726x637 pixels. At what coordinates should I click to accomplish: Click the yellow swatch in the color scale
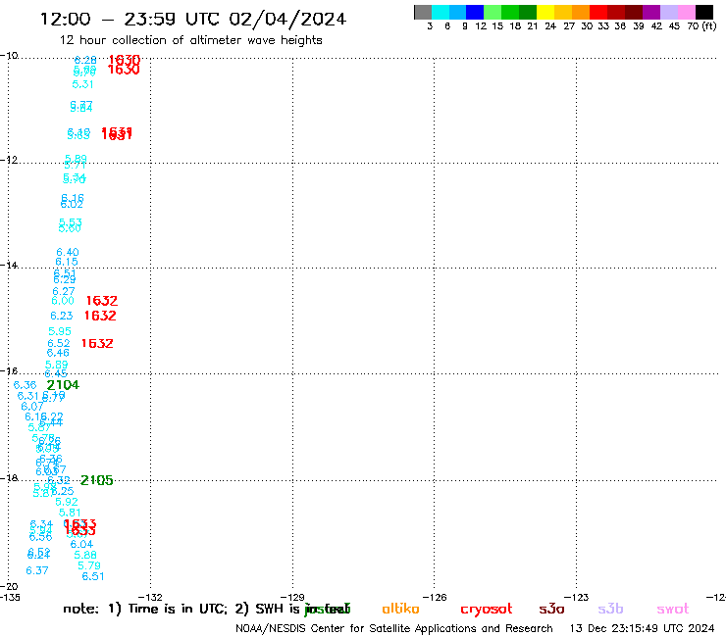(545, 12)
